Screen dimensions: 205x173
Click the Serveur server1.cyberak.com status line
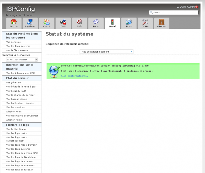[105, 66]
